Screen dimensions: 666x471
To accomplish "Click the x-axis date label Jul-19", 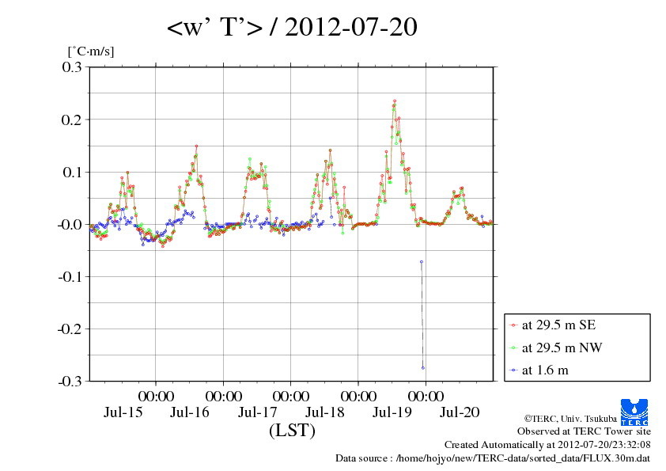I will pyautogui.click(x=392, y=412).
